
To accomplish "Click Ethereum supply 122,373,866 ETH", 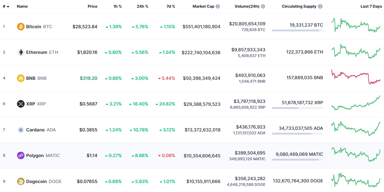I will (304, 52).
